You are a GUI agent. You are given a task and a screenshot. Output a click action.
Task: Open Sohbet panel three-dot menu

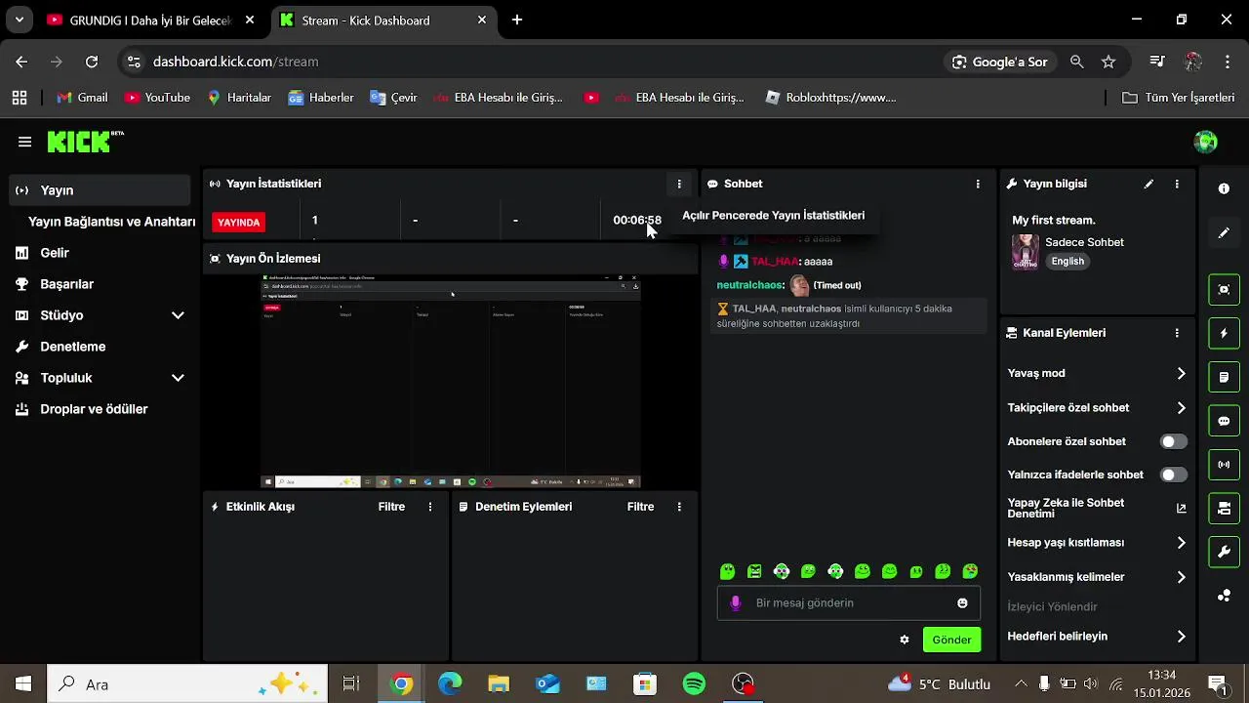[x=978, y=184]
